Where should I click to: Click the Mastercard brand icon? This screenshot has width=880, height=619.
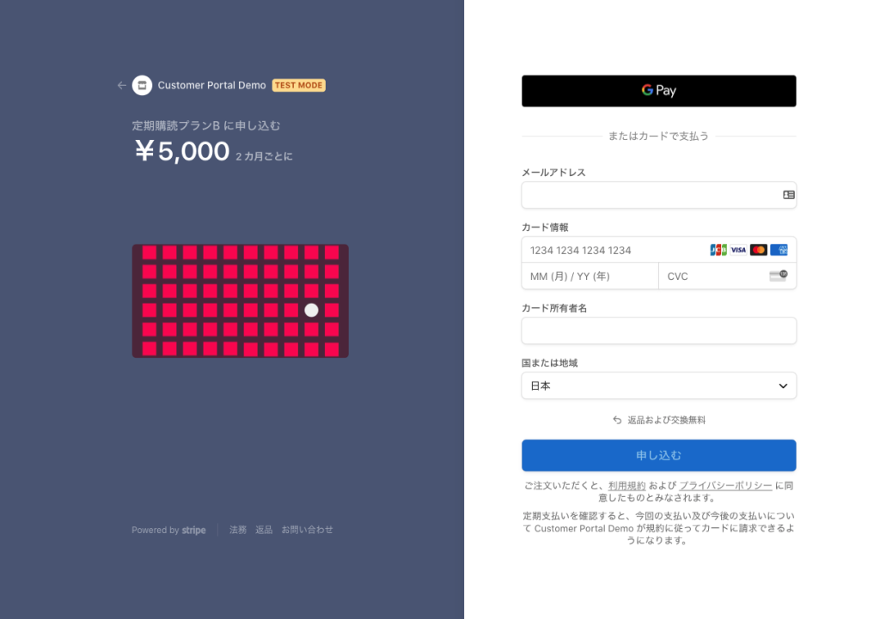pyautogui.click(x=758, y=250)
